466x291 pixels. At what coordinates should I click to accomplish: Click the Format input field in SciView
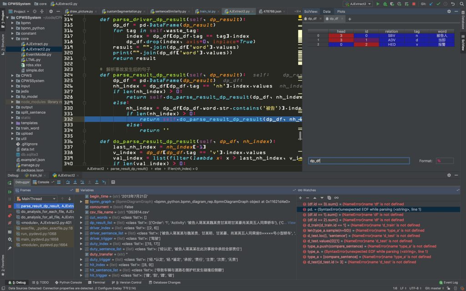click(x=445, y=161)
